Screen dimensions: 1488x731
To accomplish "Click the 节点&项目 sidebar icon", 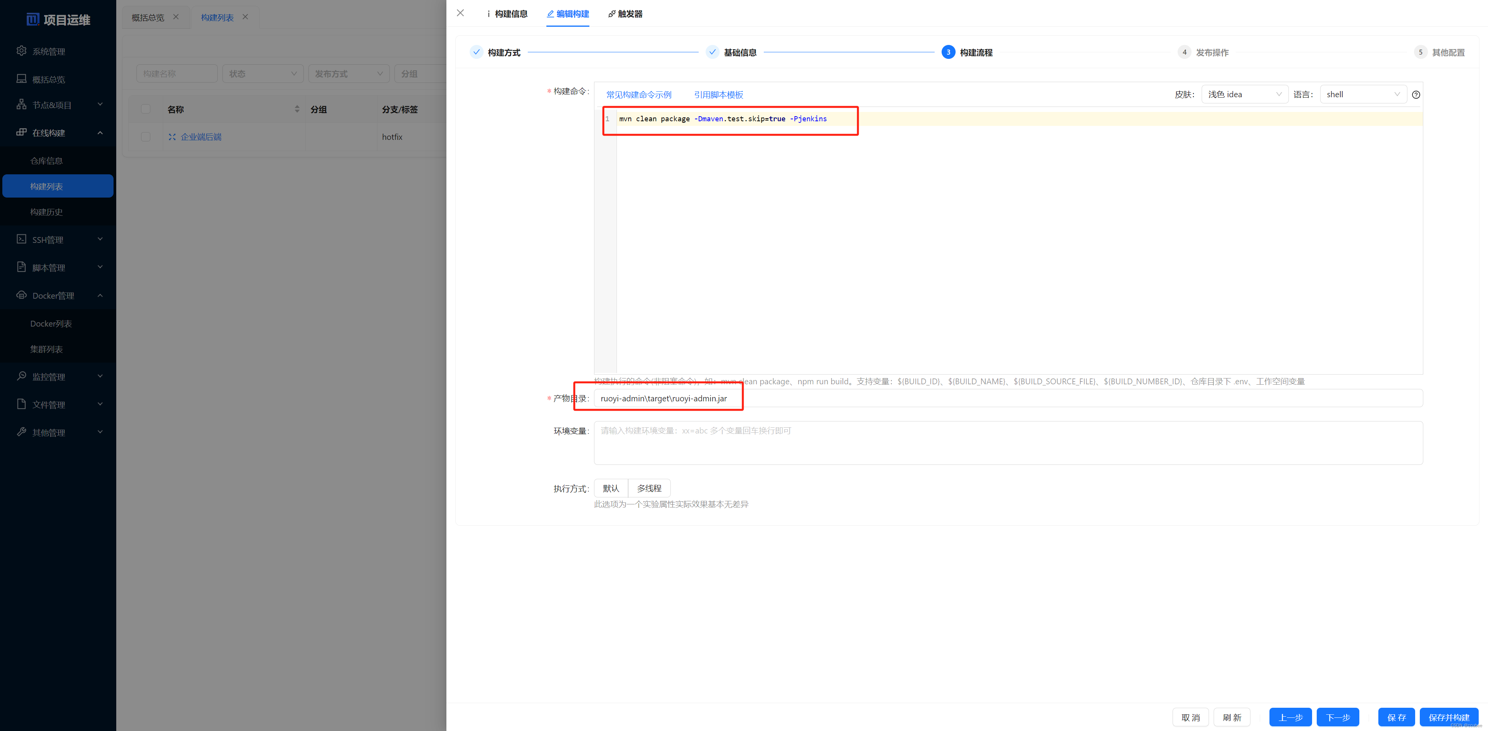I will pos(21,105).
